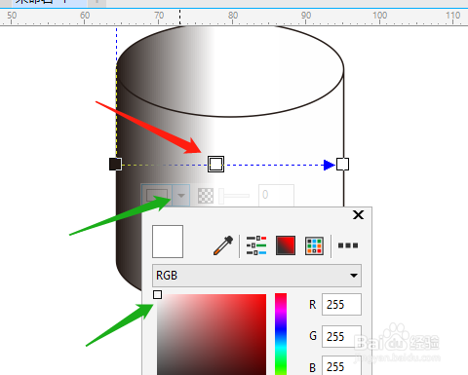The width and height of the screenshot is (468, 375).
Task: Click the color field selection marker square
Action: pyautogui.click(x=157, y=294)
